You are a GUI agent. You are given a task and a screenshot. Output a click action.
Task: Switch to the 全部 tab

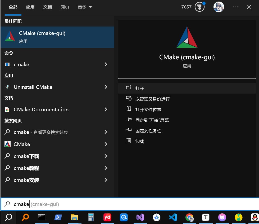coord(13,7)
